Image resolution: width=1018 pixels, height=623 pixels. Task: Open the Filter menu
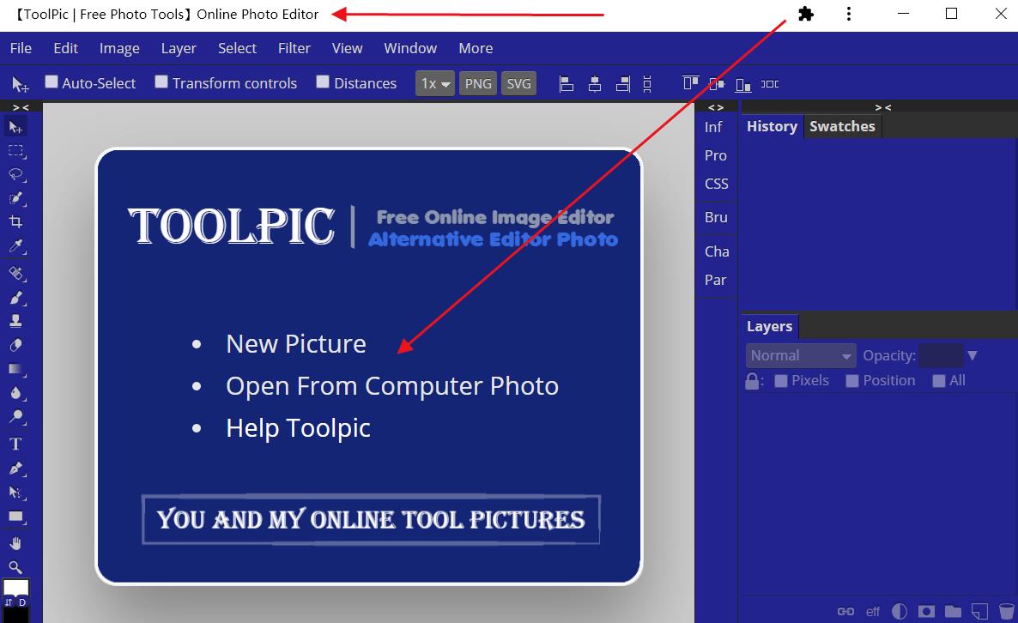pyautogui.click(x=294, y=49)
